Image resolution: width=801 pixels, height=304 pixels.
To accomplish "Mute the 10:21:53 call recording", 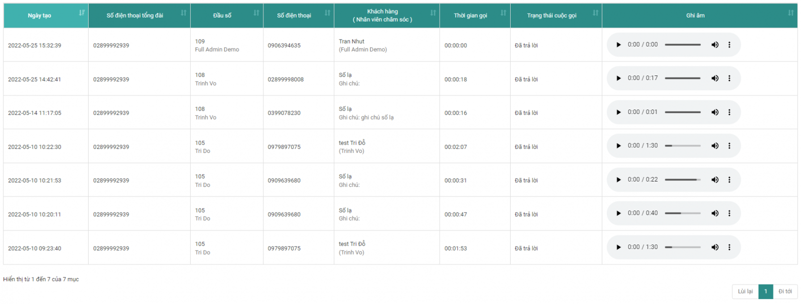I will [x=715, y=180].
